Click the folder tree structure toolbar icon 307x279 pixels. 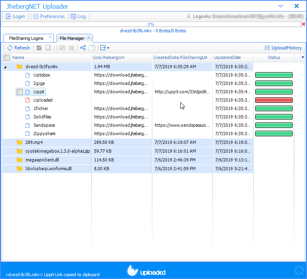[x=71, y=48]
